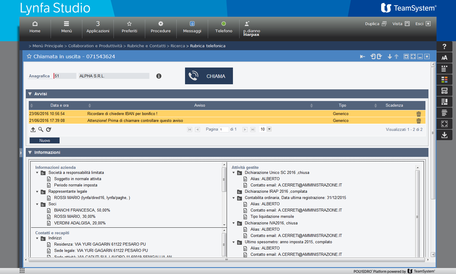Open the export icon in Avvisi toolbar
This screenshot has height=274, width=456.
[x=33, y=129]
